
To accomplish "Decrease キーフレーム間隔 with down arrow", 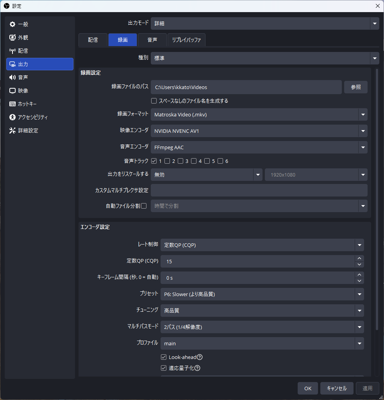I will (359, 281).
